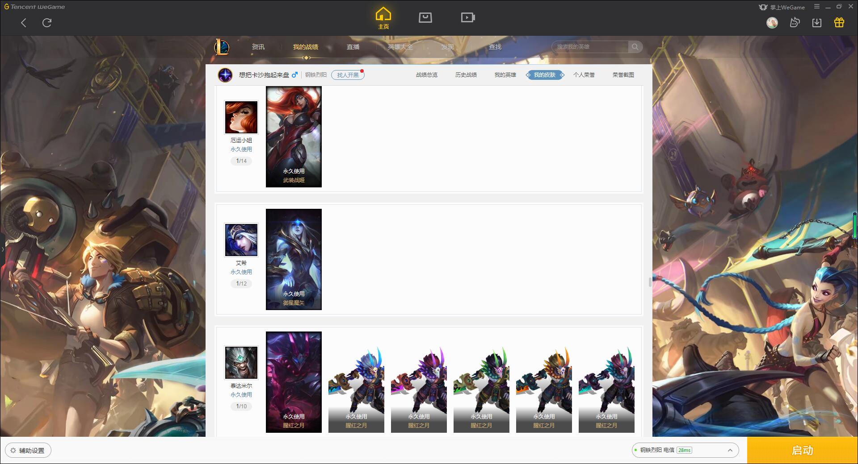Open the gift box icon
Viewport: 858px width, 464px height.
pos(839,22)
